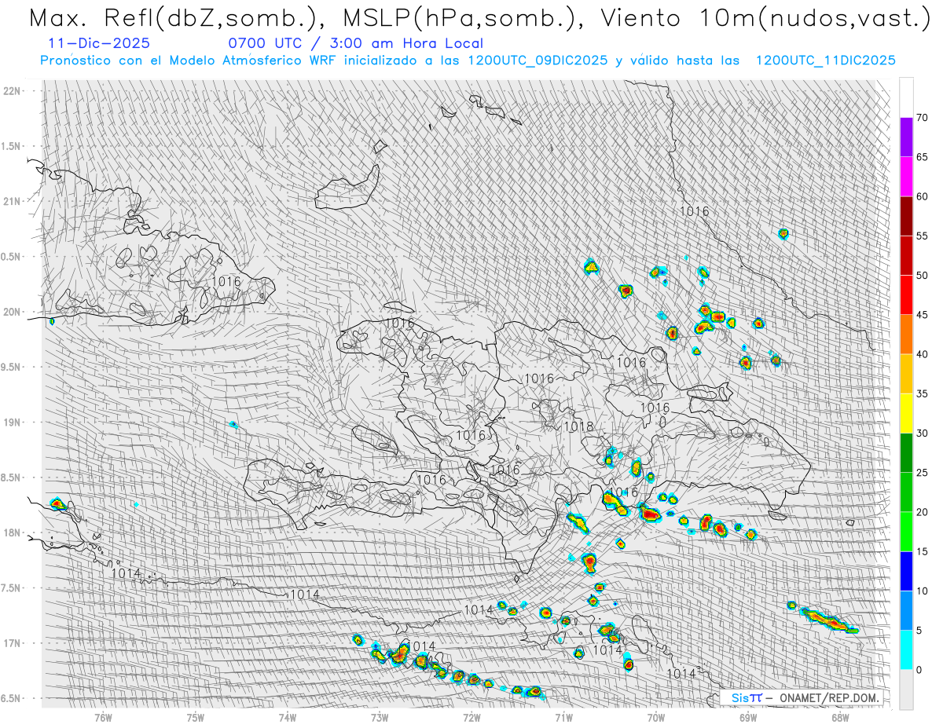Select the 19N latitude axis label
The image size is (943, 728).
click(12, 422)
